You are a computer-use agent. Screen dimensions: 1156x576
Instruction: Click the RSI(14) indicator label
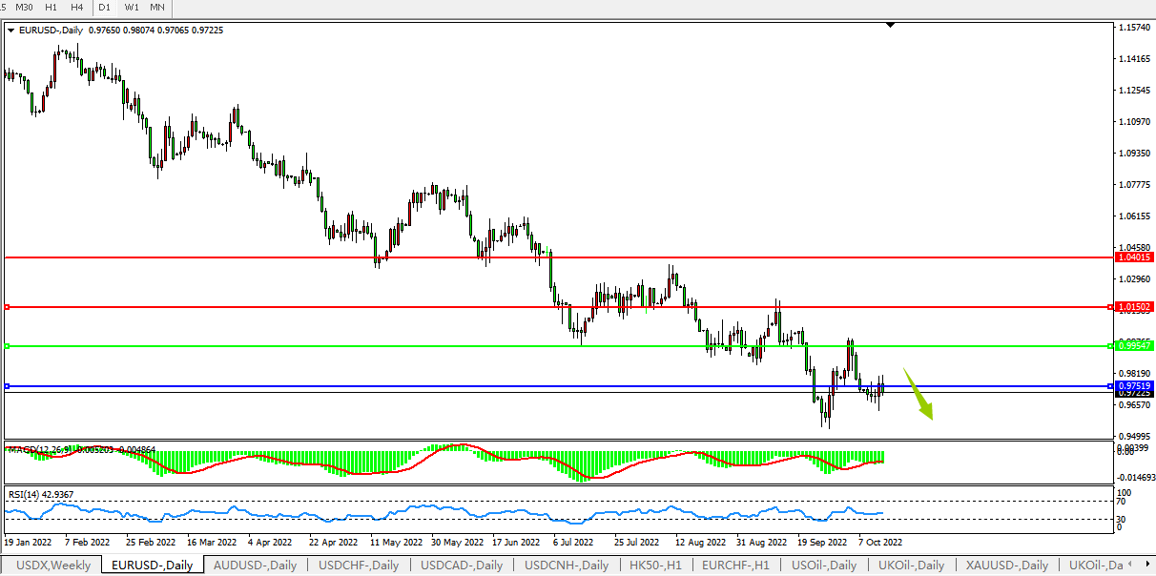pyautogui.click(x=27, y=494)
